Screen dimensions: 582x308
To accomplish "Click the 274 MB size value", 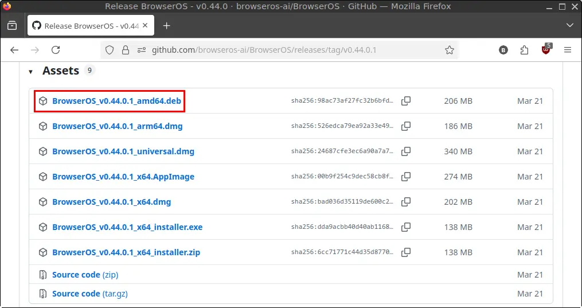I will (x=458, y=177).
